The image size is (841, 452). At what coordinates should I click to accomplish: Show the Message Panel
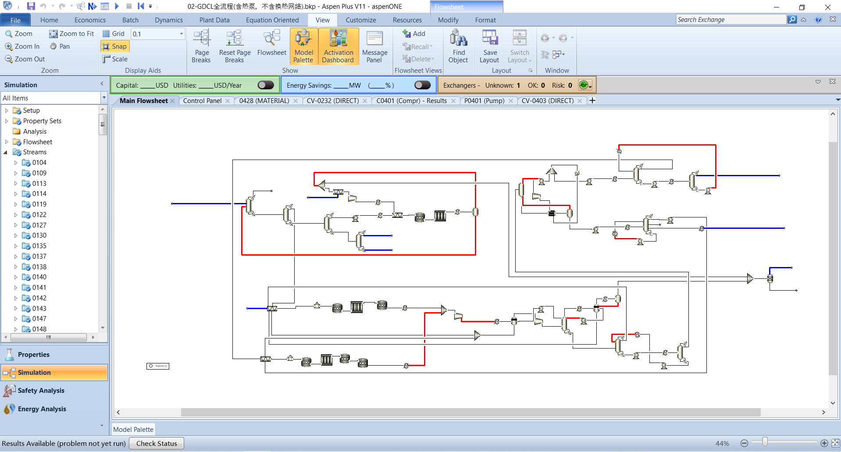point(374,46)
